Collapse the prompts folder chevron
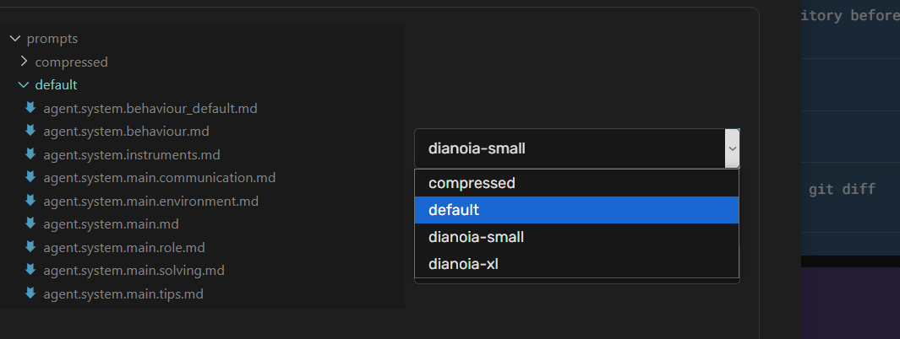Viewport: 900px width, 339px height. [x=15, y=39]
